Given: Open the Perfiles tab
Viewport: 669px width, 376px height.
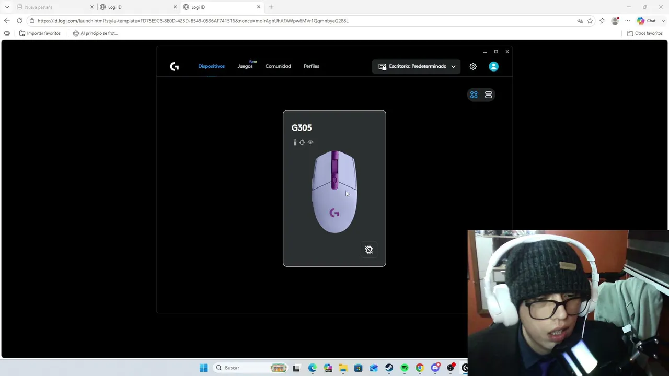Looking at the screenshot, I should 312,66.
